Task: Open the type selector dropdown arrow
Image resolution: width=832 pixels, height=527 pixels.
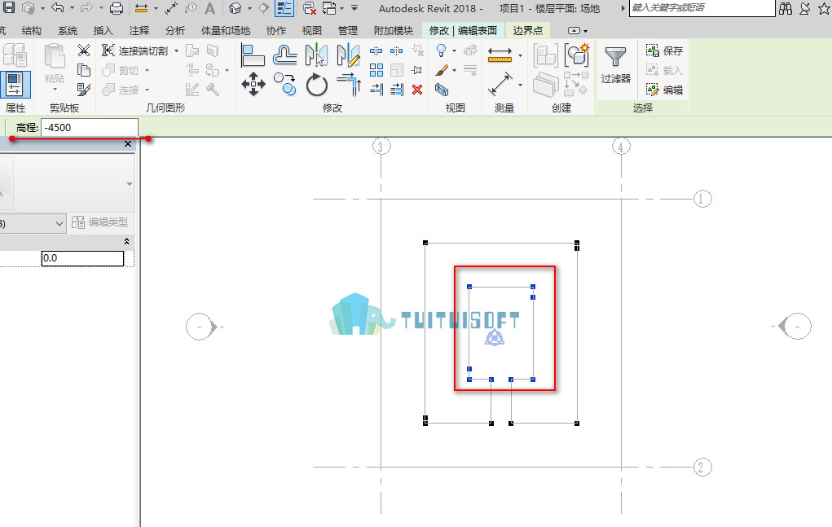Action: (x=129, y=184)
